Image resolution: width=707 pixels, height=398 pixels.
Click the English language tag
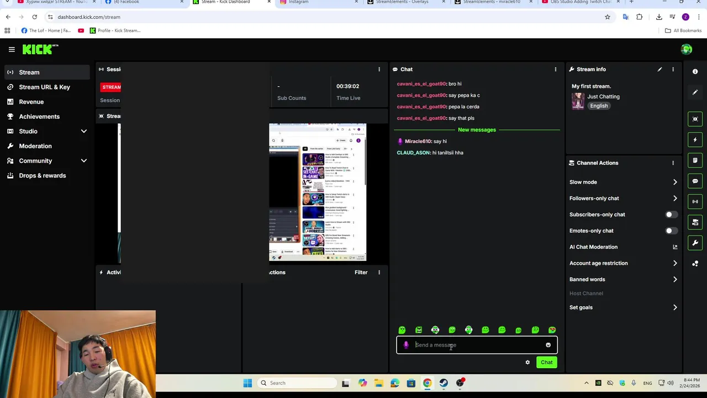599,106
